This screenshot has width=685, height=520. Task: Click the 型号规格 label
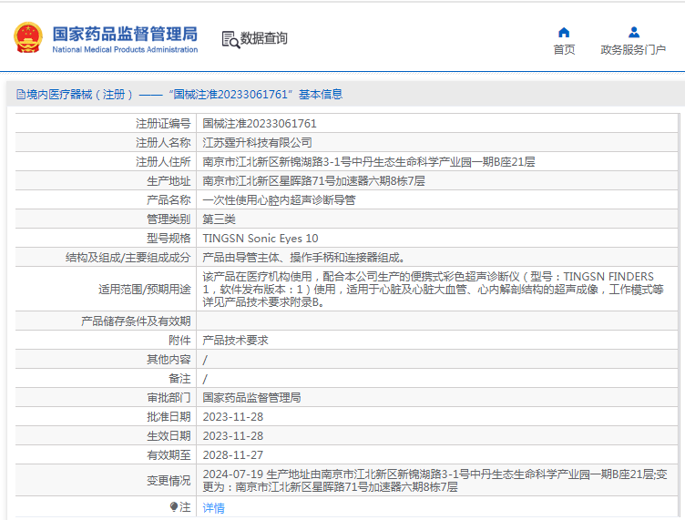(x=169, y=239)
